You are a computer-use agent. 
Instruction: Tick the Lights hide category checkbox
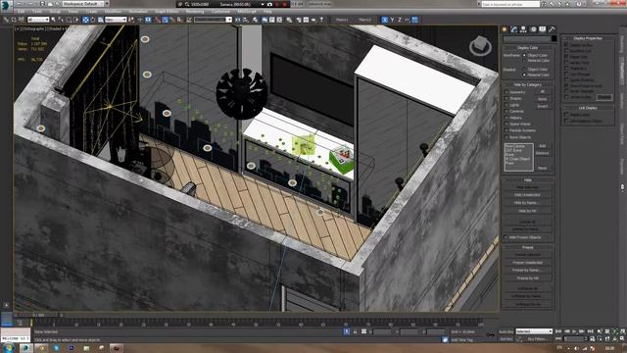pos(506,105)
